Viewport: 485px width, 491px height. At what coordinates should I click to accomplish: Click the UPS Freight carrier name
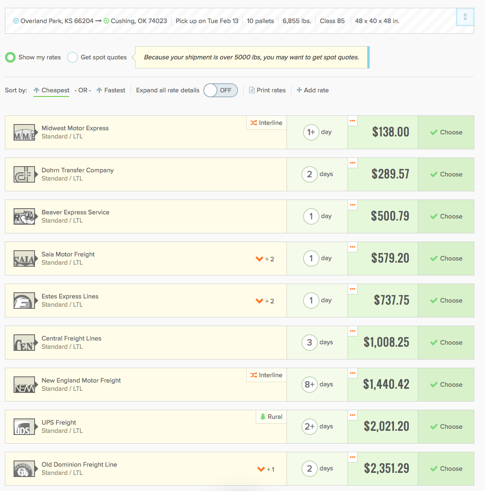coord(59,423)
